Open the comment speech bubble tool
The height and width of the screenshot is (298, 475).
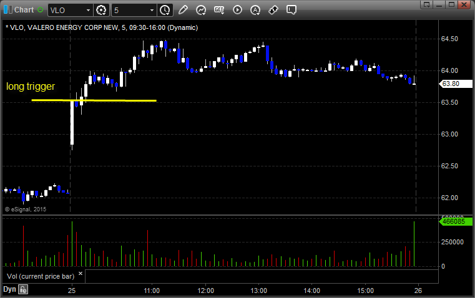tap(291, 10)
